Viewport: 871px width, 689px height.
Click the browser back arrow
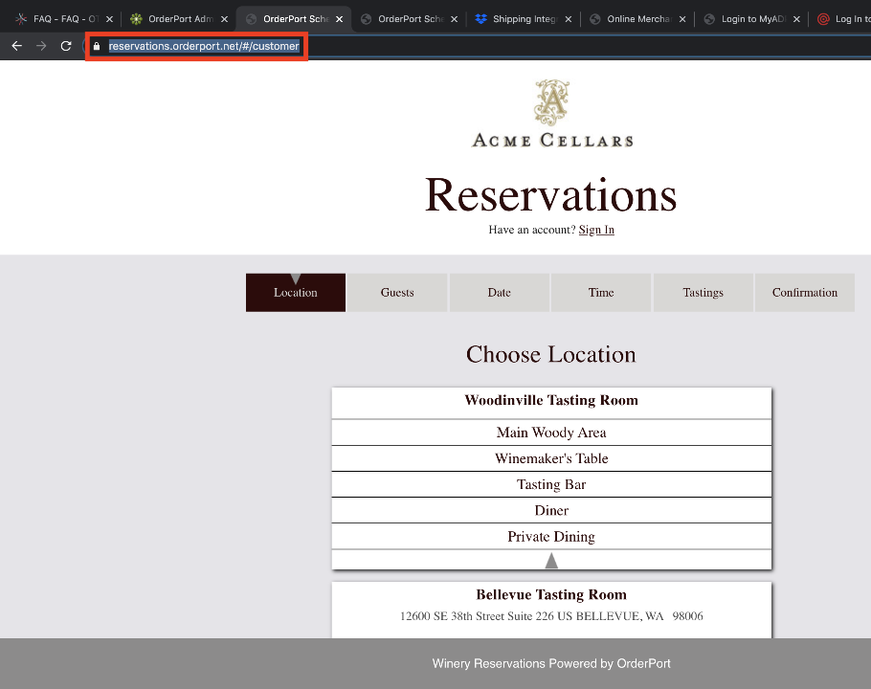pos(16,46)
